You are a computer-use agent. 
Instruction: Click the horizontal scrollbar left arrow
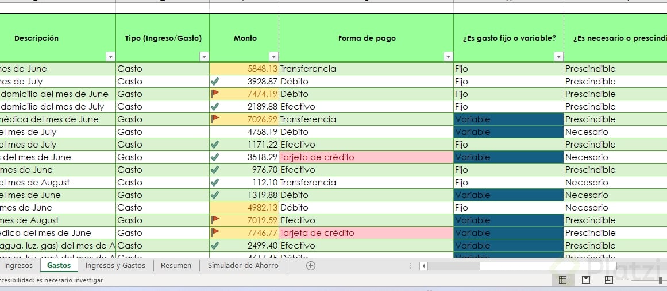point(423,266)
